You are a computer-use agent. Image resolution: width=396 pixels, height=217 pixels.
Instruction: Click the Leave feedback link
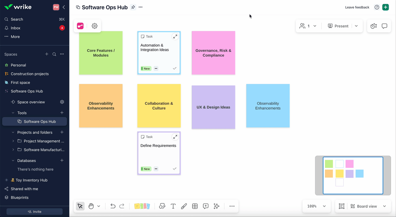[x=357, y=7]
